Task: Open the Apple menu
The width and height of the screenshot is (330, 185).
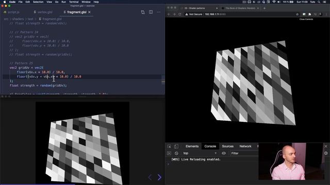Action: tap(5, 2)
